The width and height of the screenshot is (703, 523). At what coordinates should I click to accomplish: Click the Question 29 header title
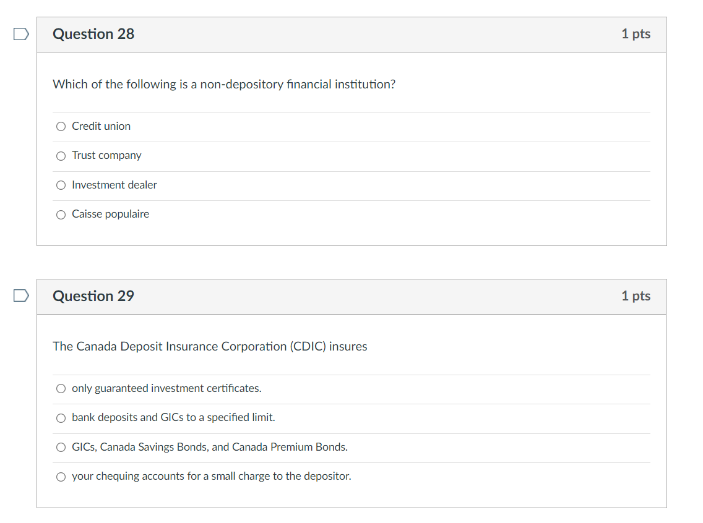coord(93,296)
